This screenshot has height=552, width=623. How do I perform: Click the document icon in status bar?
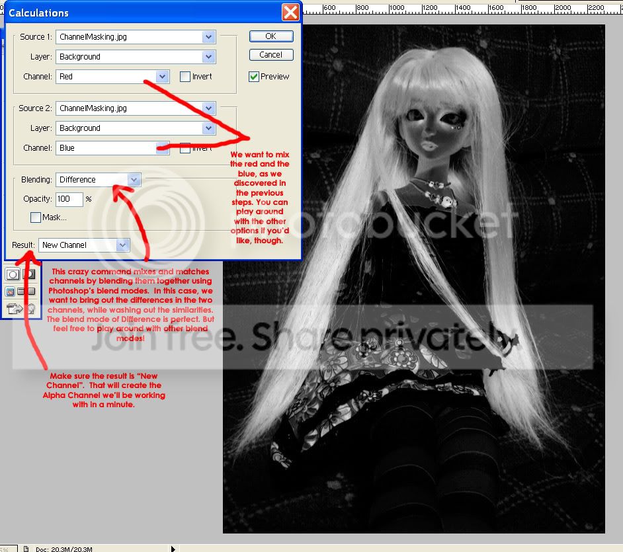point(26,549)
